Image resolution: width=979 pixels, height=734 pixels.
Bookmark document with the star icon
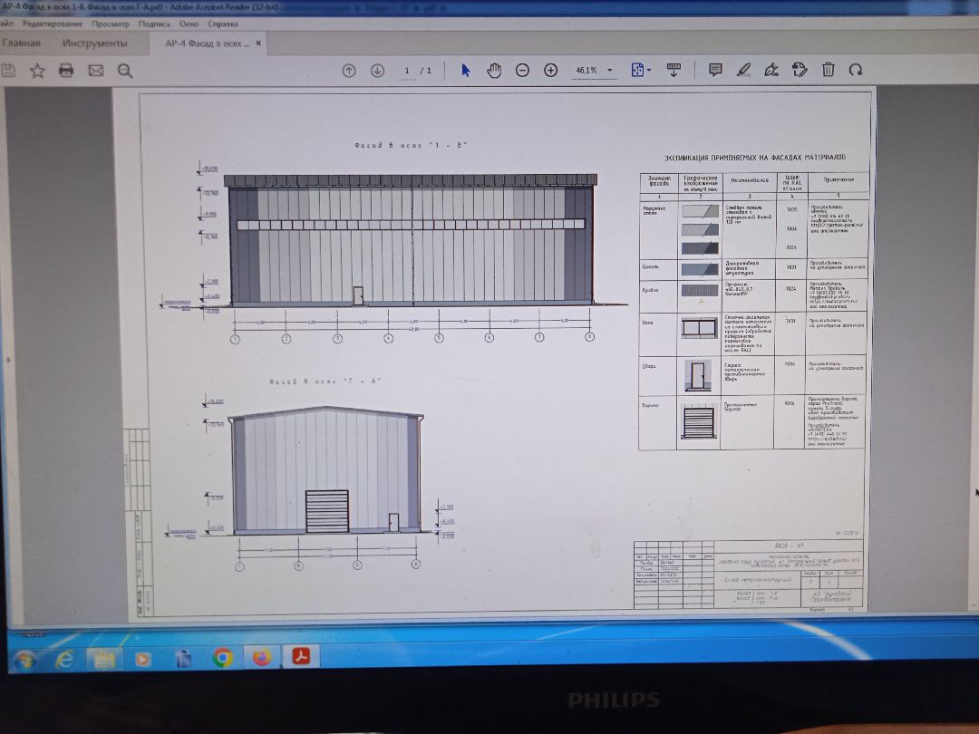(37, 71)
